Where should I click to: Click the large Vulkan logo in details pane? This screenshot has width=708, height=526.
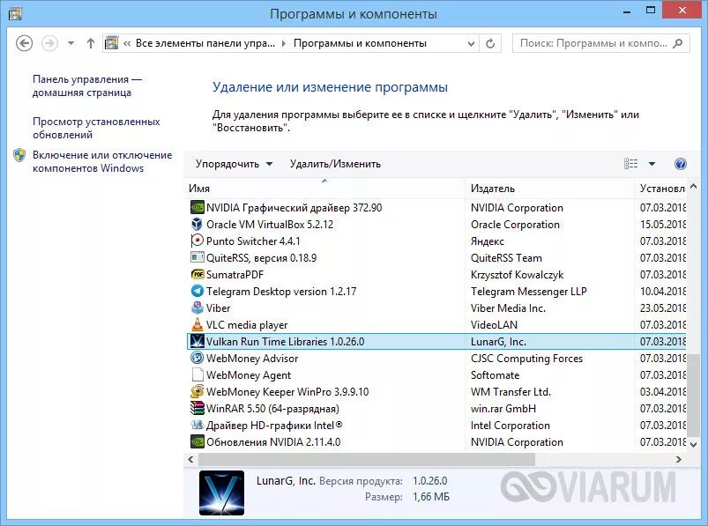pyautogui.click(x=221, y=493)
